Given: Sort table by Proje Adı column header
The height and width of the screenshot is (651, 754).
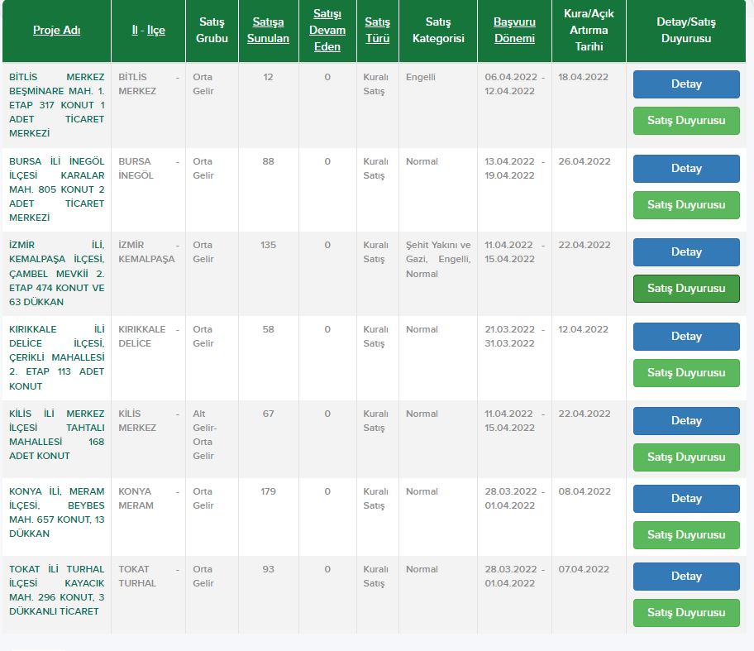Looking at the screenshot, I should pyautogui.click(x=56, y=31).
